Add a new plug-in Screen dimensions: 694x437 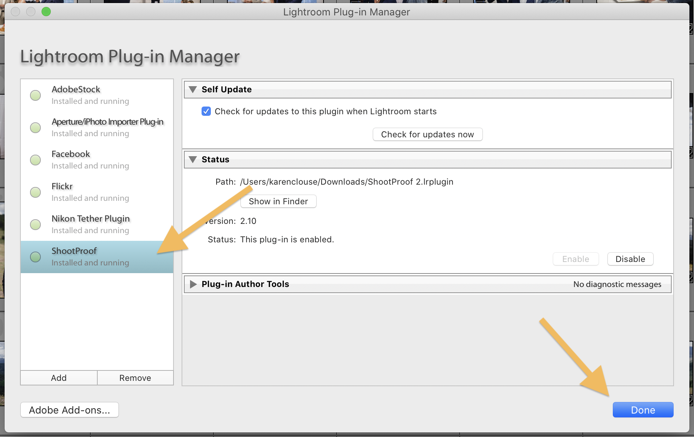click(x=59, y=378)
